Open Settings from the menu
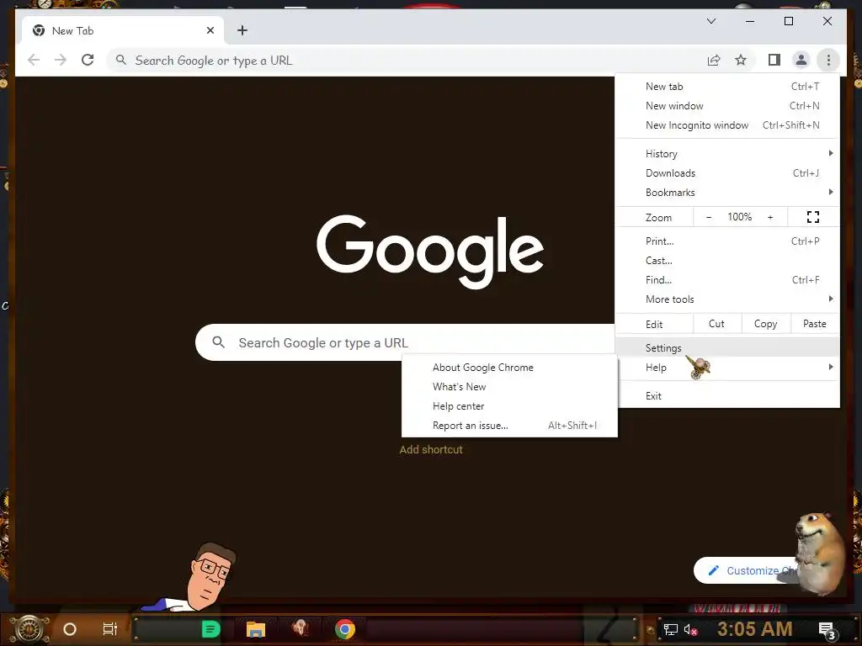 pyautogui.click(x=727, y=347)
